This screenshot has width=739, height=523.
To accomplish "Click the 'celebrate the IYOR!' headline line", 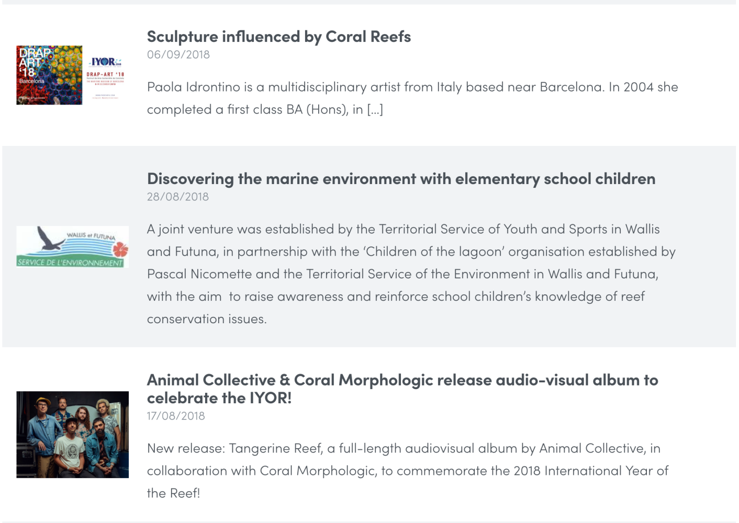I will (219, 398).
